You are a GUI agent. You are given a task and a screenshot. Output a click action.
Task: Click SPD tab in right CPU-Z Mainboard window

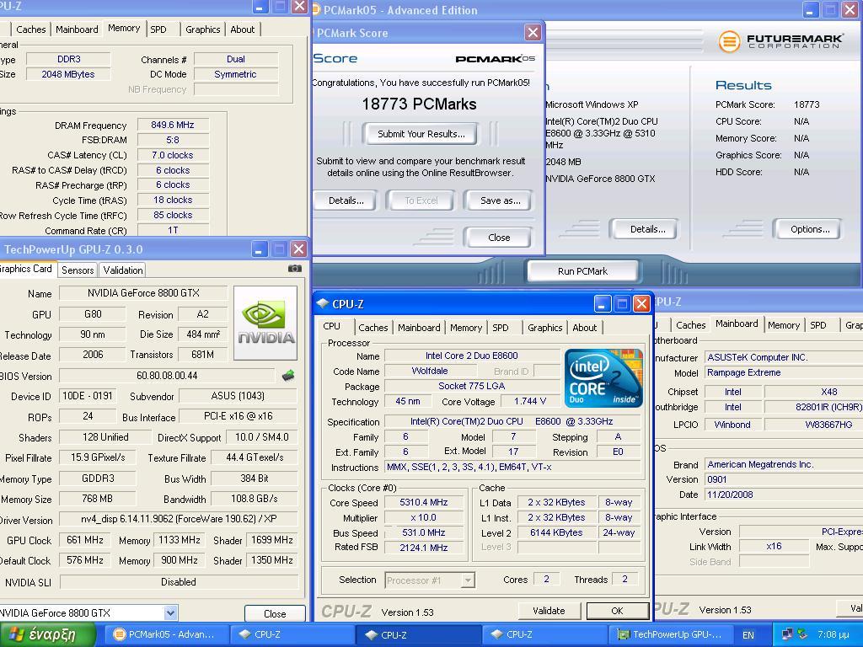pos(817,325)
